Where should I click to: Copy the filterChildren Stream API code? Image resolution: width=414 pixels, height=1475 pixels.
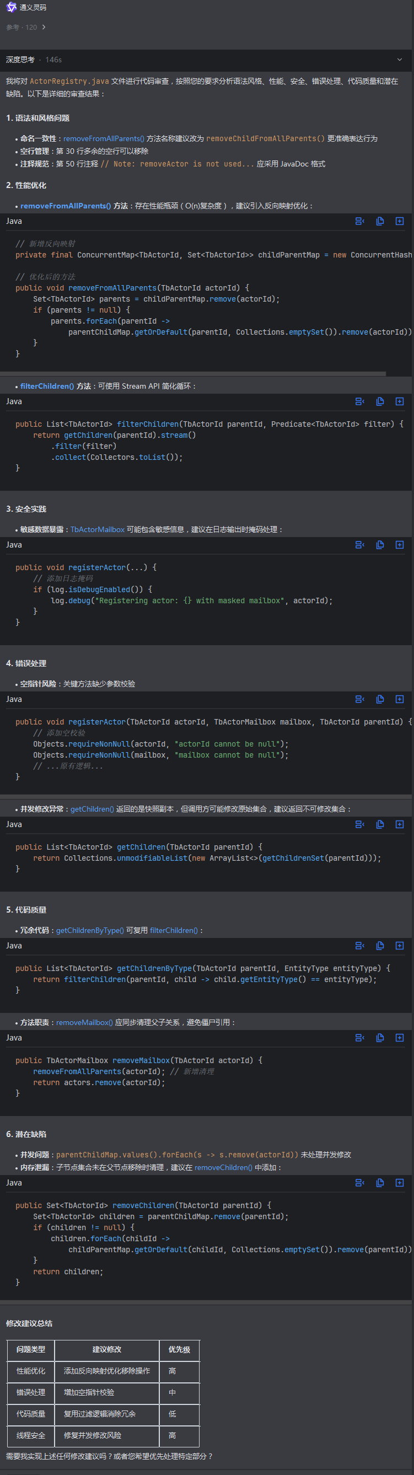pyautogui.click(x=380, y=401)
